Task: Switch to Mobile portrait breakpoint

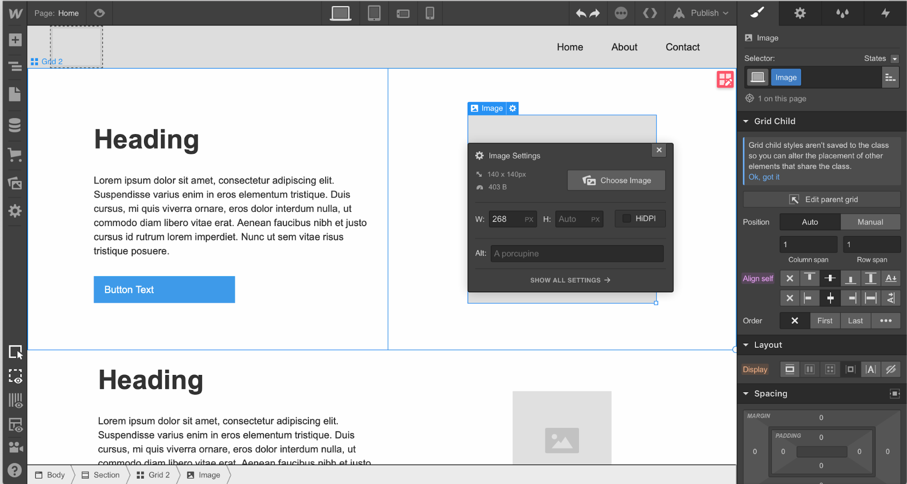Action: coord(430,13)
